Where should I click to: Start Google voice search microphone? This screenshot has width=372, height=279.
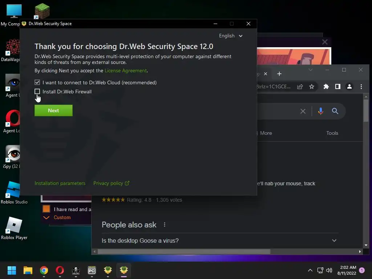(x=320, y=111)
